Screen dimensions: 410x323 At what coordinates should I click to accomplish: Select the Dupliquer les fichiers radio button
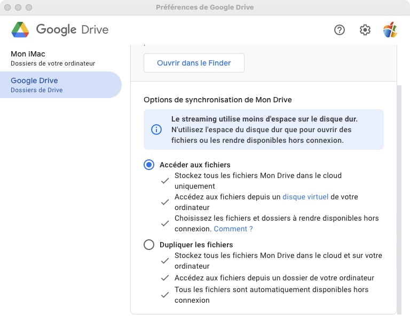coord(149,245)
